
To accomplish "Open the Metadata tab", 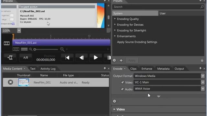I will coord(163,69).
